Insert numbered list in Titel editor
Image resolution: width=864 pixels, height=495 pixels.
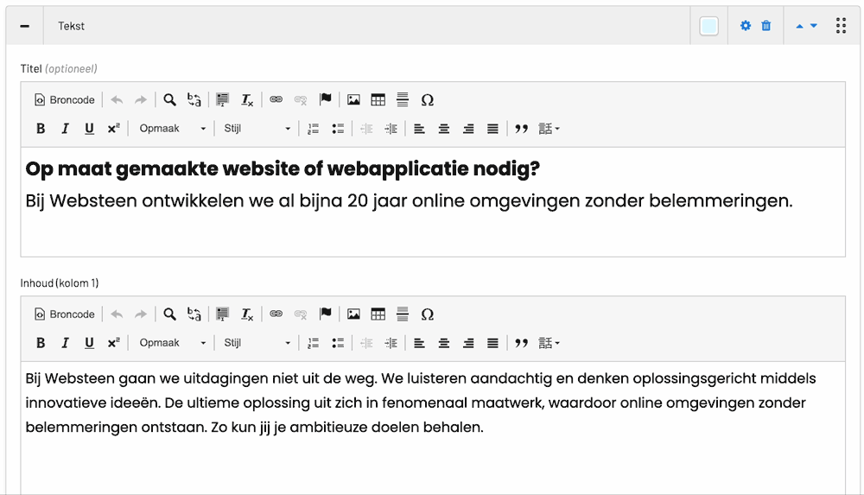(x=313, y=129)
